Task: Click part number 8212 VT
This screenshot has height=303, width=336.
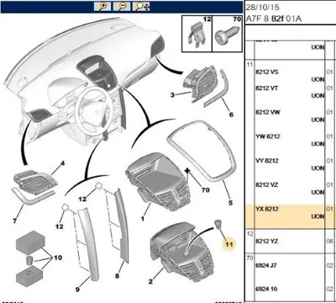Action: pyautogui.click(x=266, y=88)
